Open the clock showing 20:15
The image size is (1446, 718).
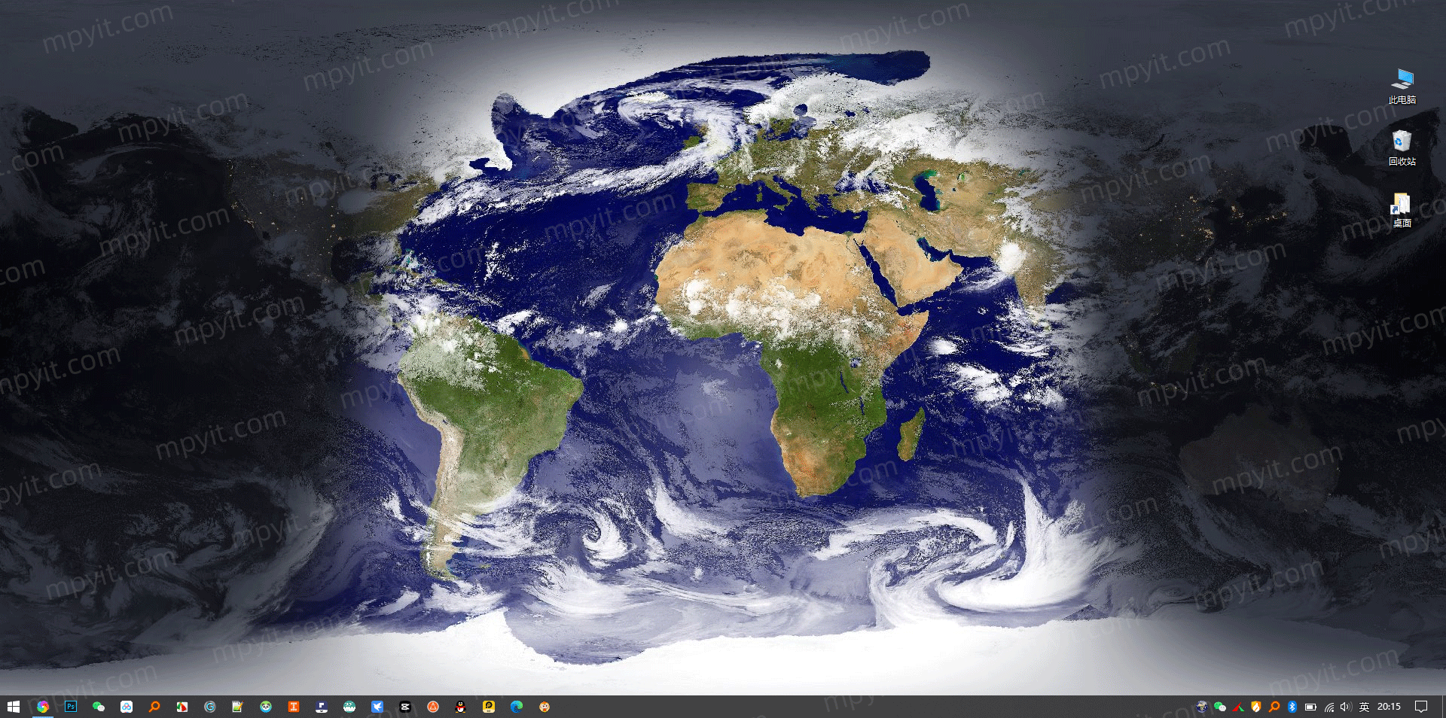click(x=1389, y=707)
